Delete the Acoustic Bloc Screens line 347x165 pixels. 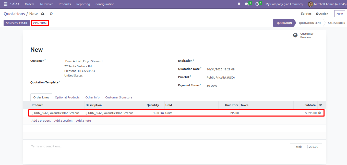(319, 113)
